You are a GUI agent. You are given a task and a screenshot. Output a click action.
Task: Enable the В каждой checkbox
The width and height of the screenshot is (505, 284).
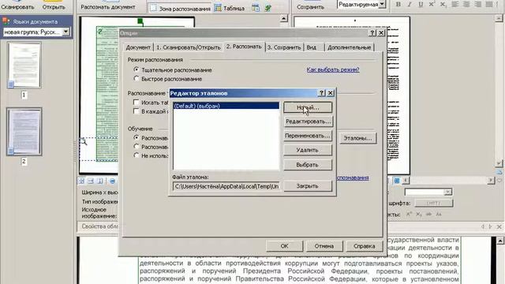(x=137, y=111)
